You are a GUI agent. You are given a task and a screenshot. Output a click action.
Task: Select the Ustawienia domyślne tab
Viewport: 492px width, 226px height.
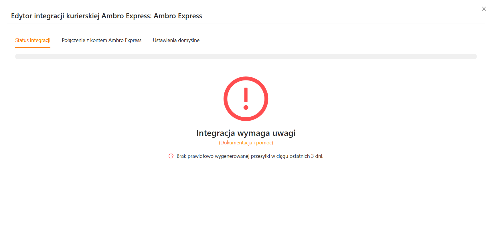[176, 40]
